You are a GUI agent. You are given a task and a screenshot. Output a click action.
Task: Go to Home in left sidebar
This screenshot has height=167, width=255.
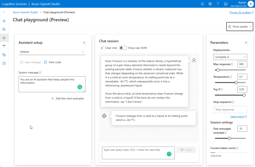pyautogui.click(x=4, y=21)
